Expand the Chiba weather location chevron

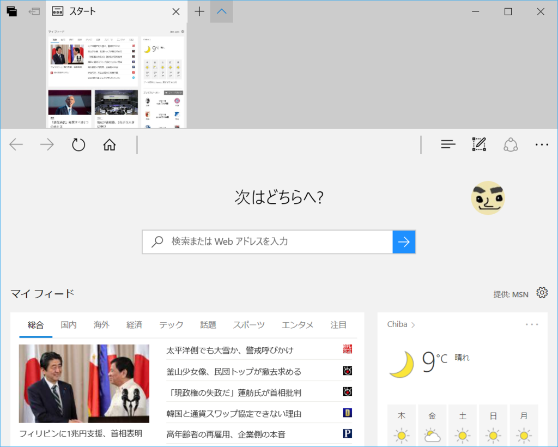coord(413,324)
